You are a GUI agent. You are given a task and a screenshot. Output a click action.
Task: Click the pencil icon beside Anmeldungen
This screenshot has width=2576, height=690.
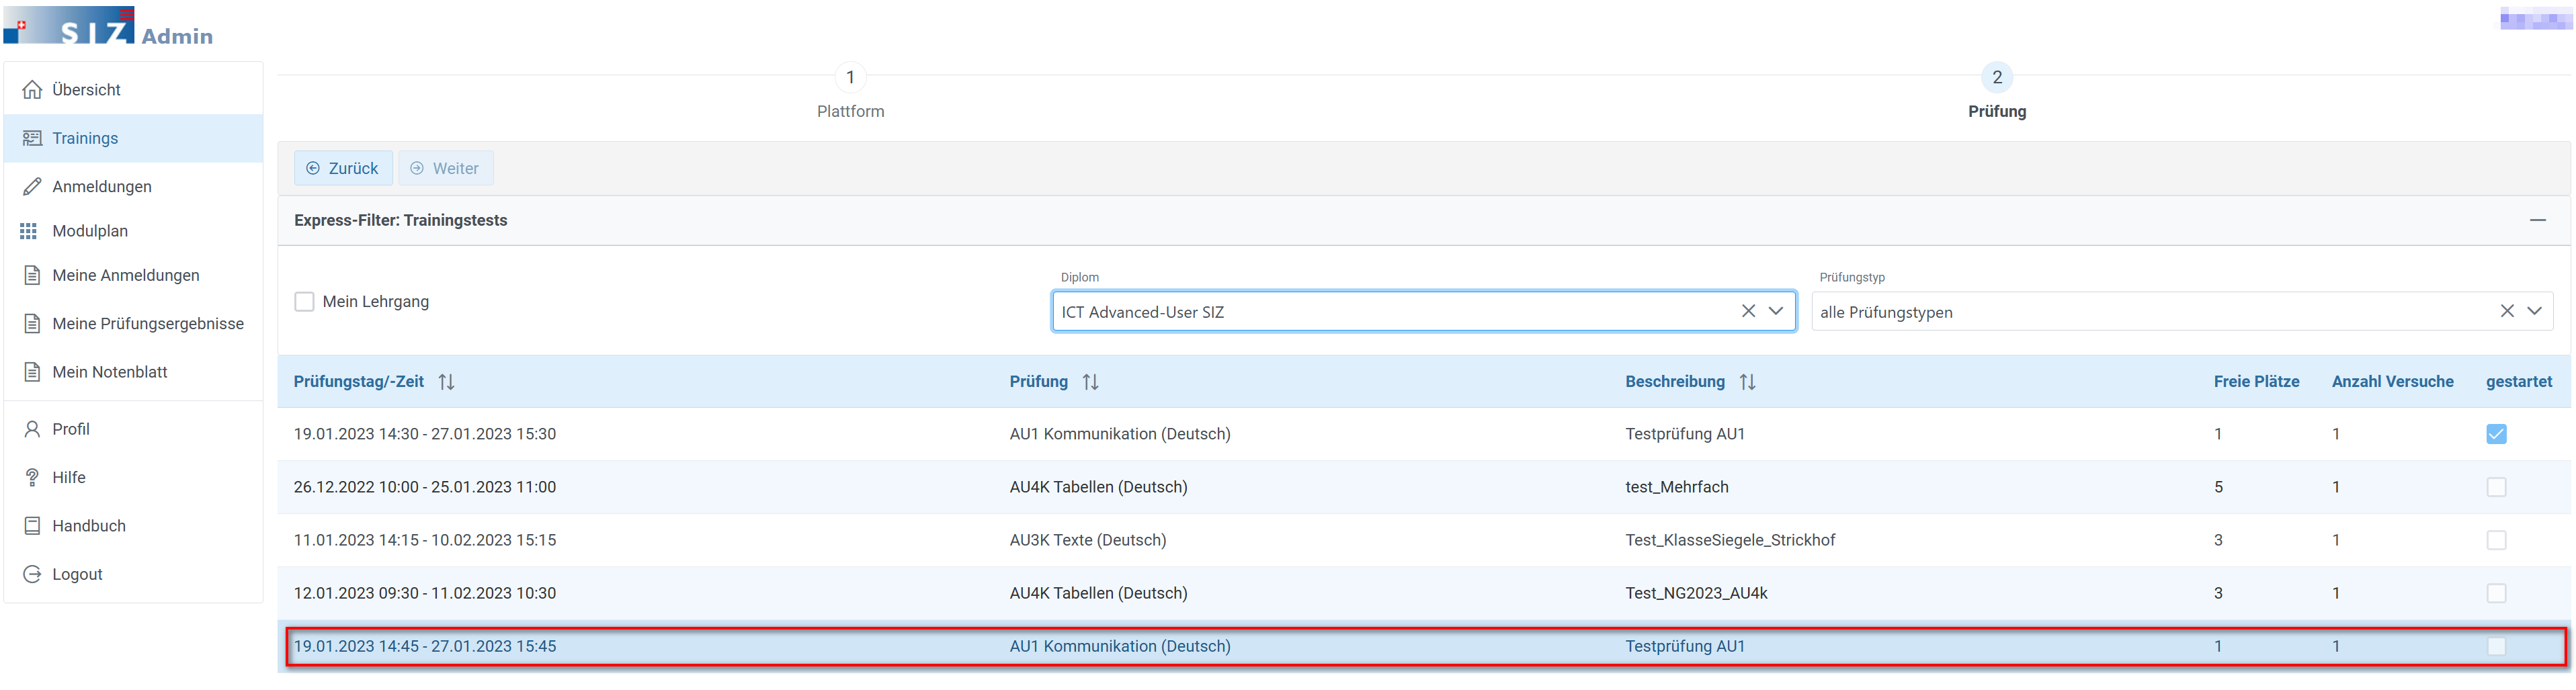pyautogui.click(x=32, y=187)
